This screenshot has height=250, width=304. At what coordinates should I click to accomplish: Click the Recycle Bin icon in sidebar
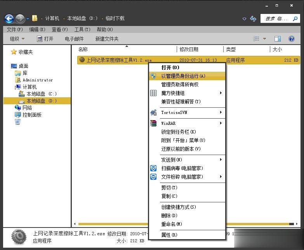pyautogui.click(x=17, y=122)
